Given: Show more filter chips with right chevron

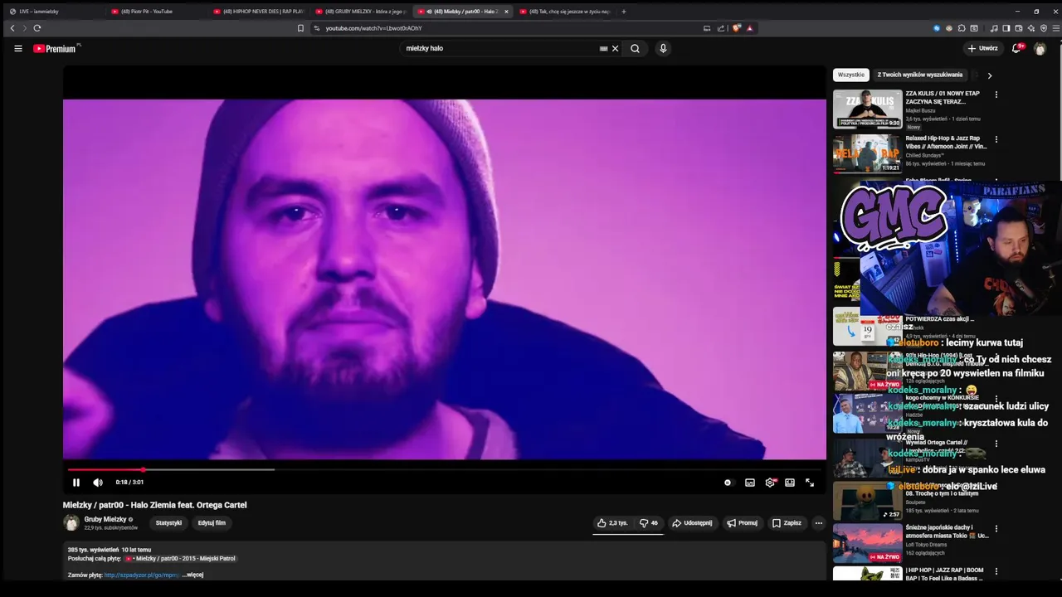Looking at the screenshot, I should pyautogui.click(x=990, y=75).
